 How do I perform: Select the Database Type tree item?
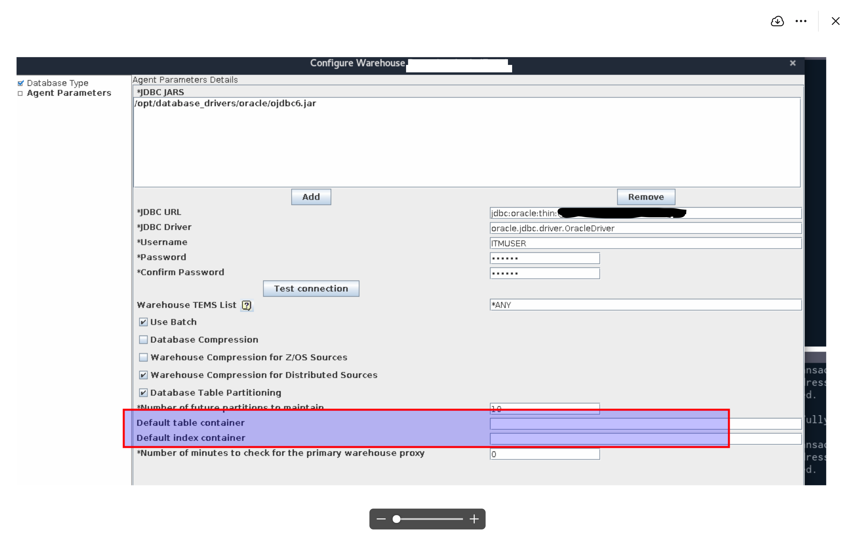tap(57, 83)
